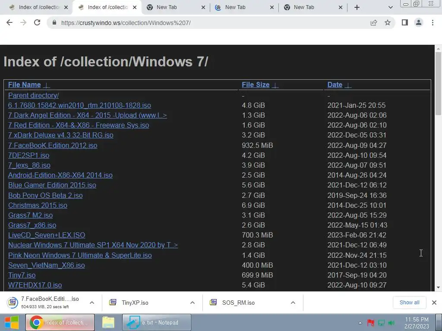Sort by File Name column header

25,85
